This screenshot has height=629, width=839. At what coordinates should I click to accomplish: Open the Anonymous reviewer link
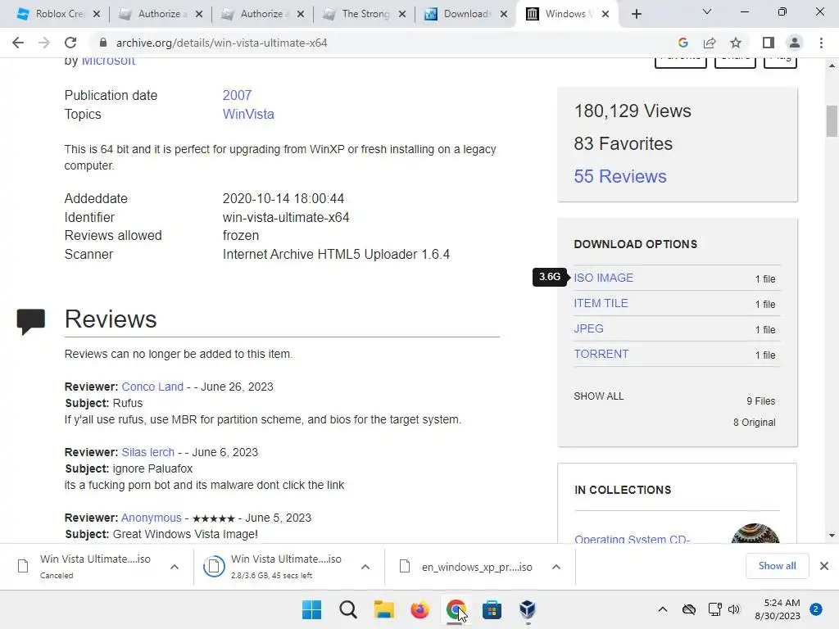[x=151, y=518]
